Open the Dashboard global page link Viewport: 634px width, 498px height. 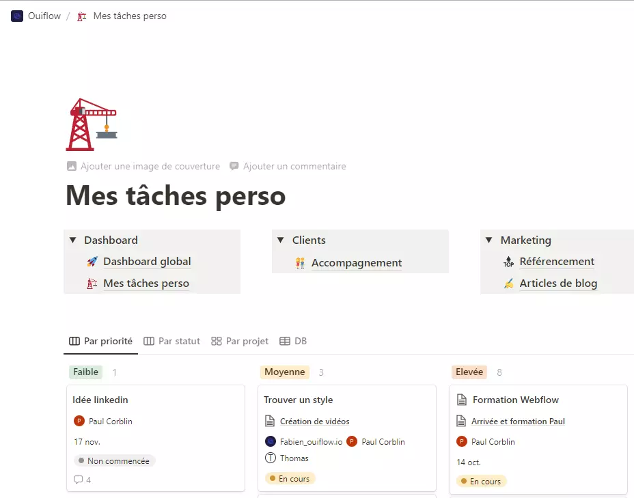147,262
